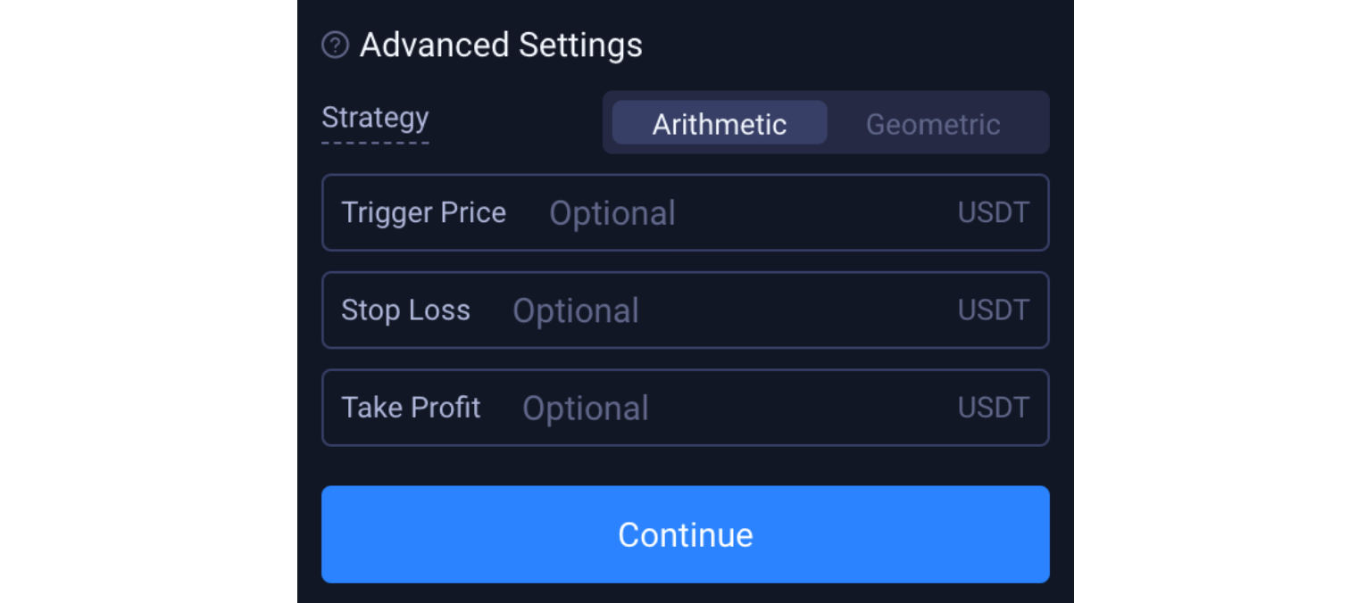Screen dimensions: 1349x603
Task: Click the USDT unit in Take Profit
Action: pos(993,408)
